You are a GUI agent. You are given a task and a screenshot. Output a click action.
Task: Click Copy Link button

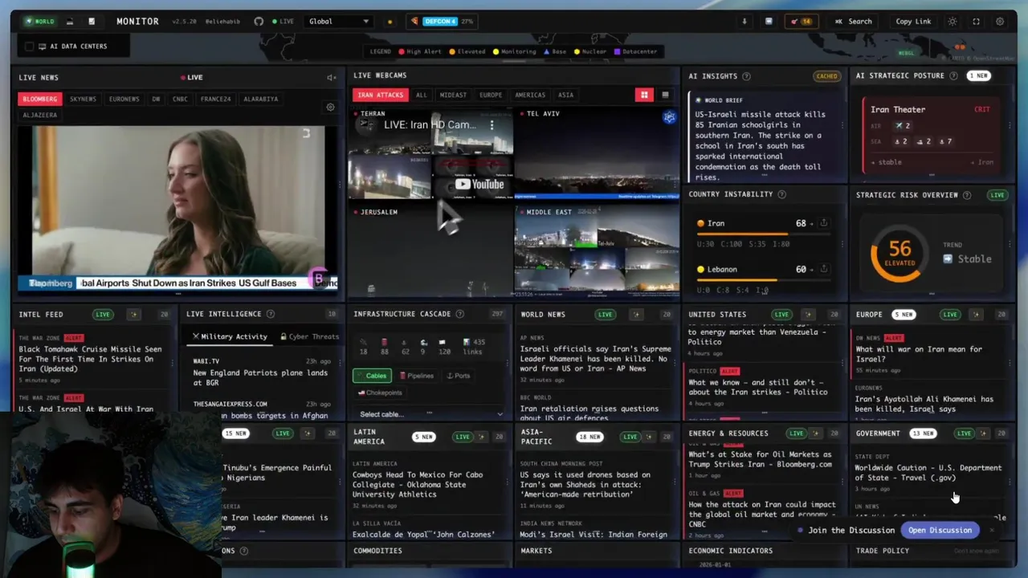click(913, 22)
